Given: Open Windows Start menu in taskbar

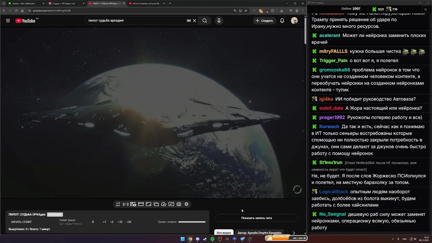Looking at the screenshot, I should coord(183,239).
